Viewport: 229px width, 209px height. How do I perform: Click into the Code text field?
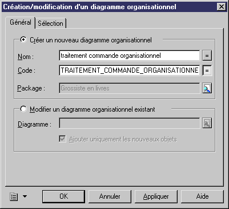click(130, 70)
